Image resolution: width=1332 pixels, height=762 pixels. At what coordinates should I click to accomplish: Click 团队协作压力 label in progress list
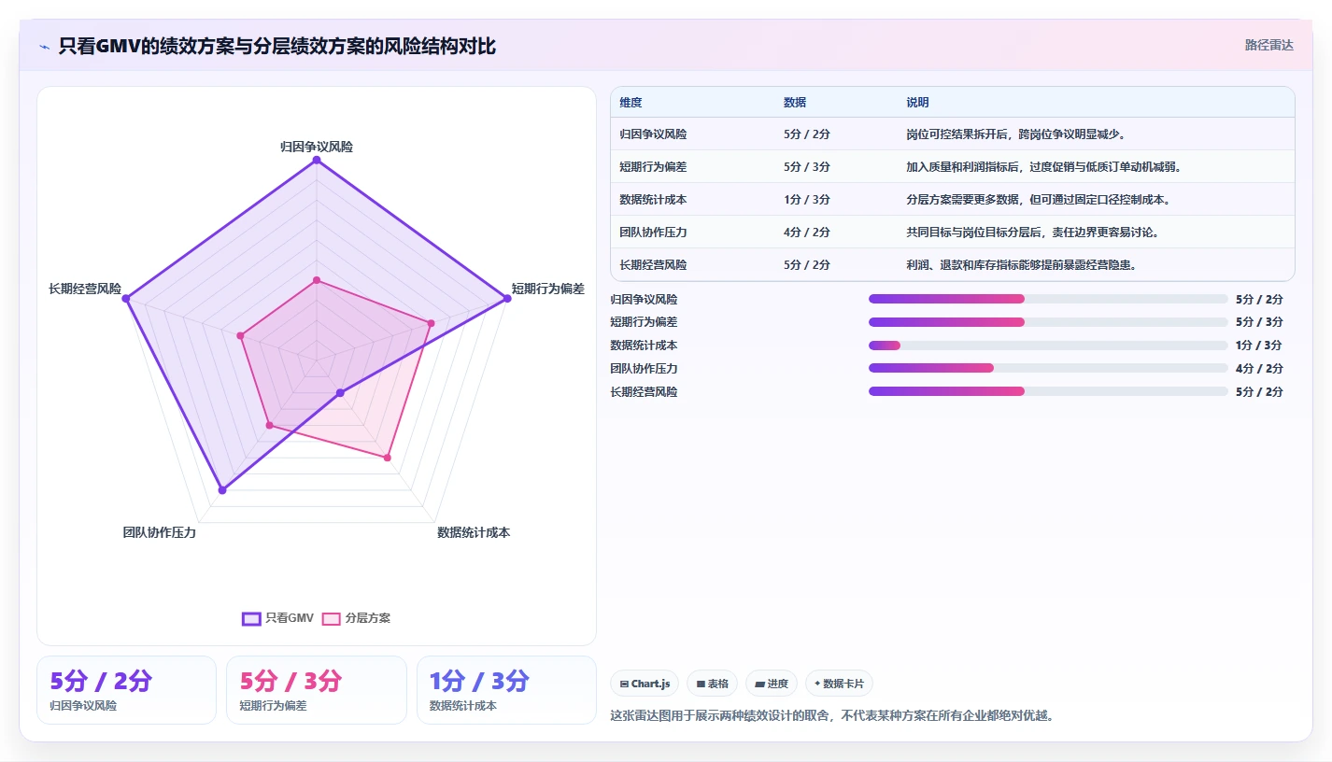[644, 368]
